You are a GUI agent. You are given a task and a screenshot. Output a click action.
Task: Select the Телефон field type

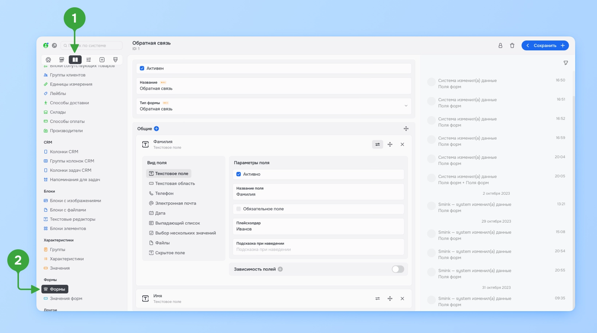[164, 194]
